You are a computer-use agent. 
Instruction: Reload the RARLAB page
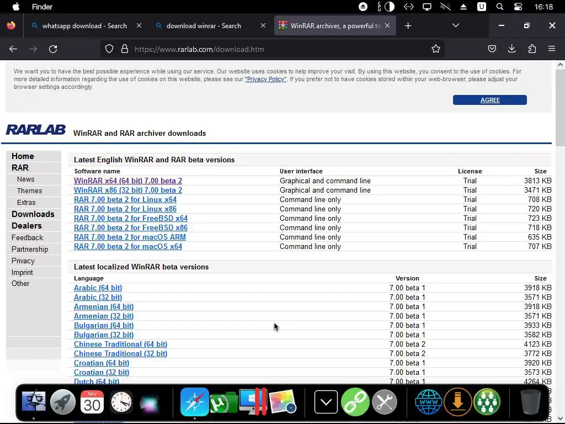tap(53, 49)
